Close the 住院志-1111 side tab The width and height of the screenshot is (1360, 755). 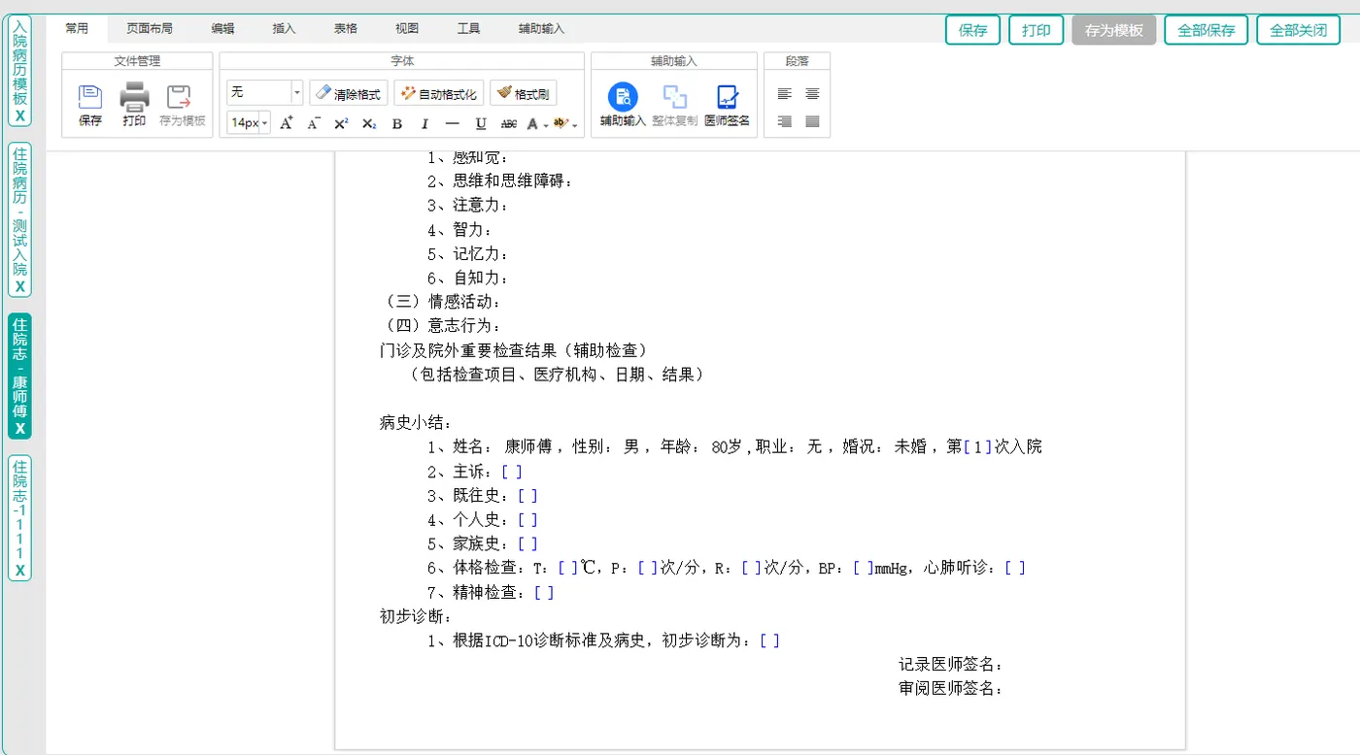pyautogui.click(x=19, y=571)
